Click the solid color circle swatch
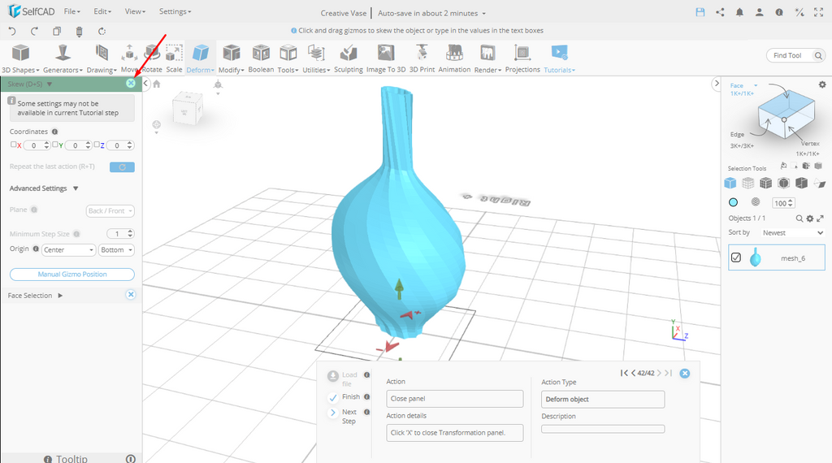The image size is (832, 463). click(x=733, y=202)
